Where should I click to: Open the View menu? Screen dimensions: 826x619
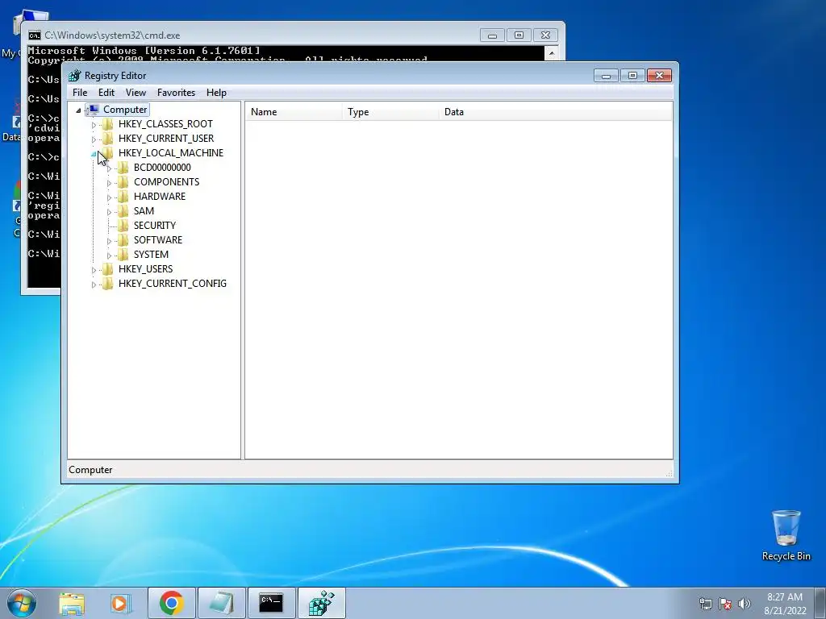136,93
